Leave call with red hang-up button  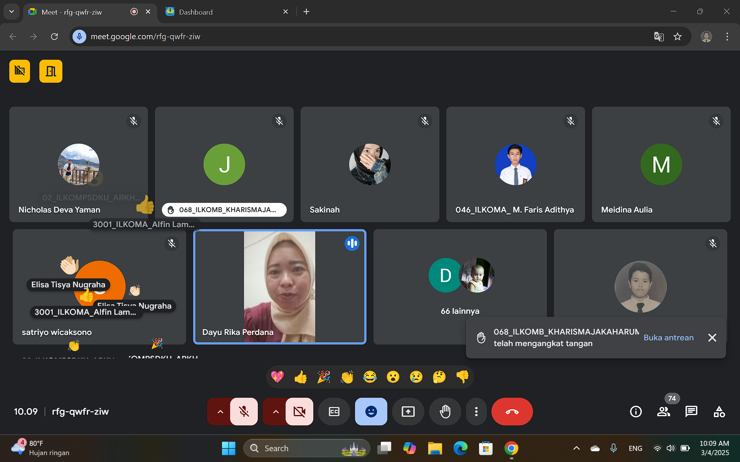coord(512,412)
